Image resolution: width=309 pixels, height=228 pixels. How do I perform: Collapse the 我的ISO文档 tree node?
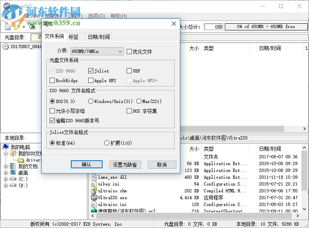[6, 153]
